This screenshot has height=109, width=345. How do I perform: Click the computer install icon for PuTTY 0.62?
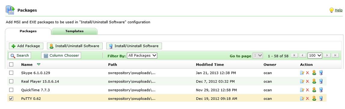tap(321, 99)
